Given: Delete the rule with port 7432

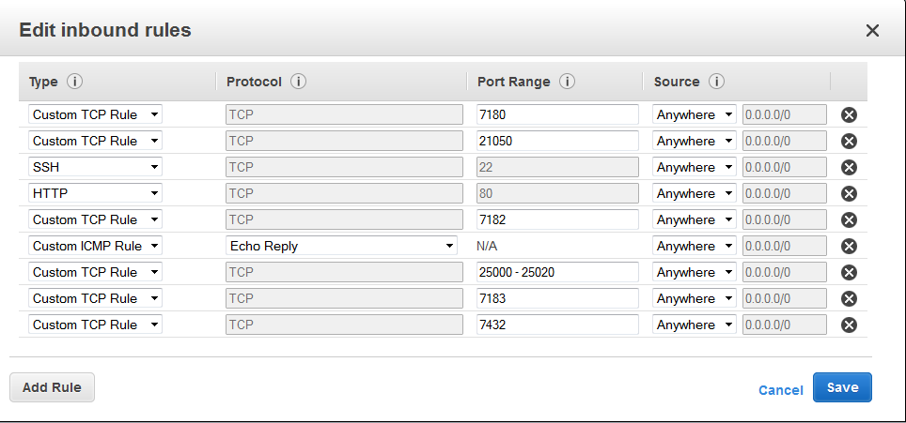Looking at the screenshot, I should click(x=848, y=325).
